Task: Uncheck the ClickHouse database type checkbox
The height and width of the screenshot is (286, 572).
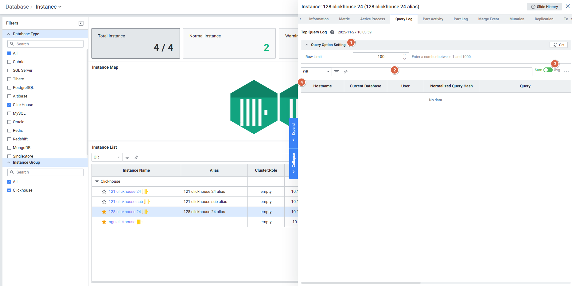Action: 9,105
